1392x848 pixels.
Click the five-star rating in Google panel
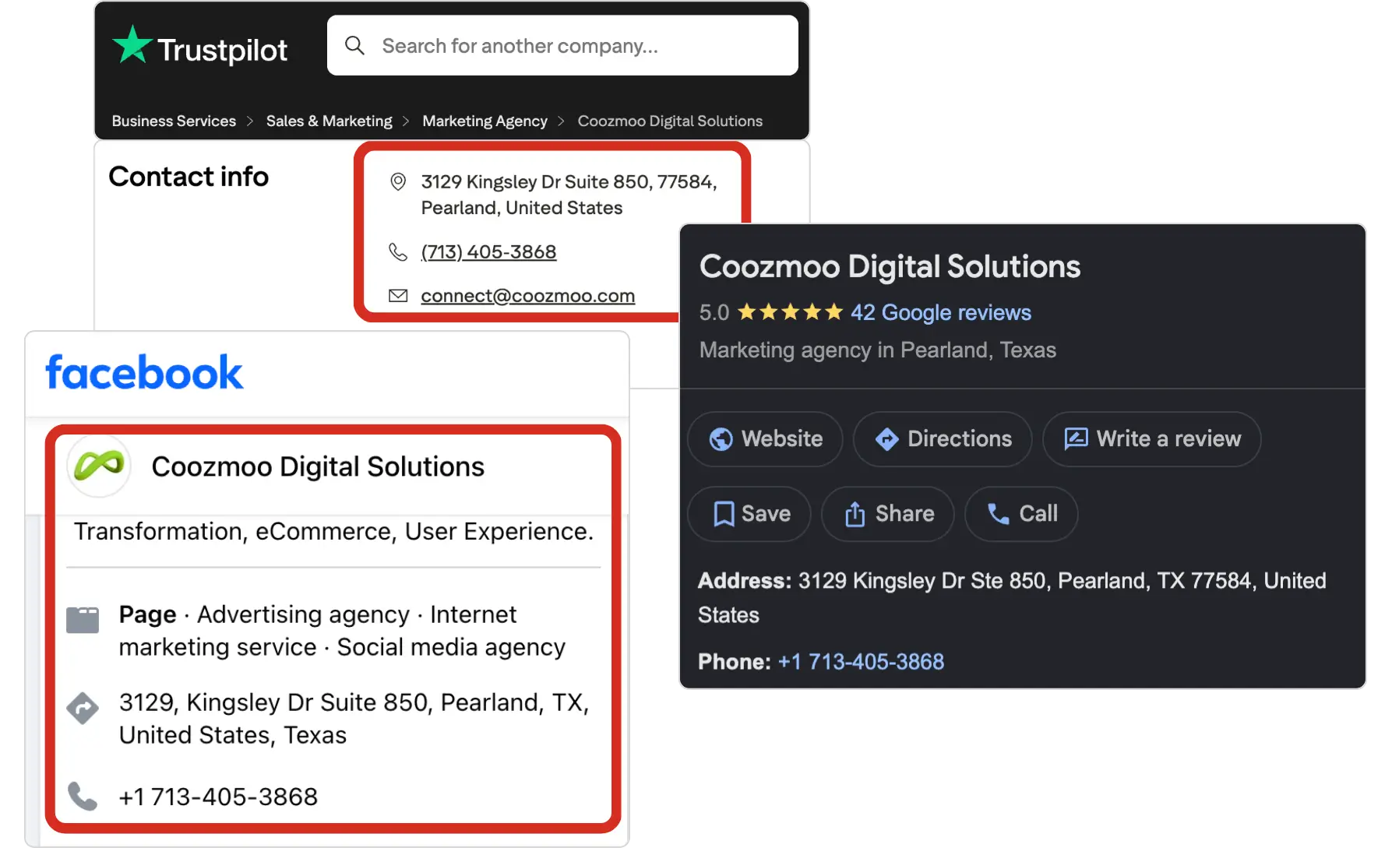790,312
